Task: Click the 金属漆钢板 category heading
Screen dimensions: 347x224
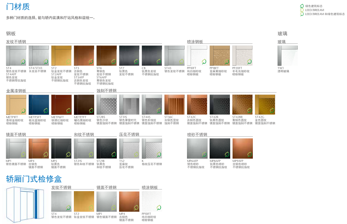Action: point(16,91)
